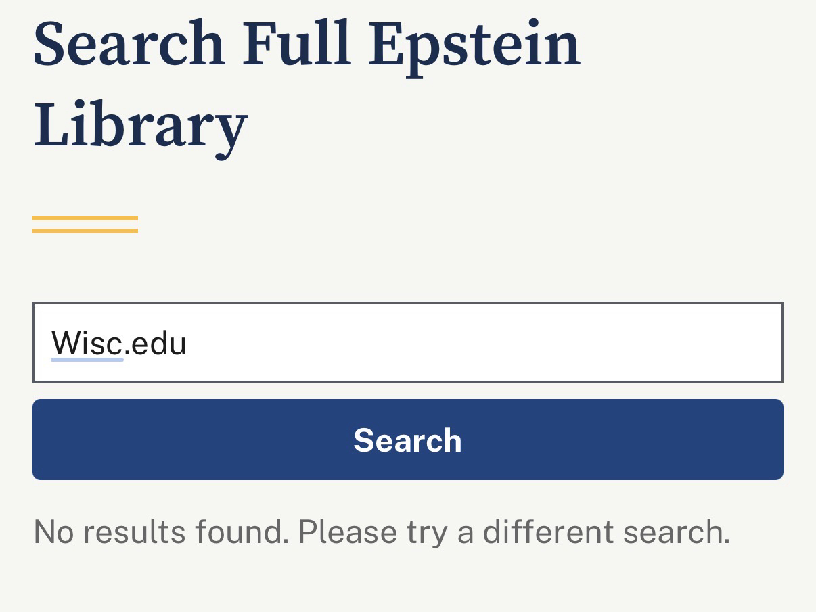Image resolution: width=816 pixels, height=612 pixels.
Task: Click the No results found message
Action: click(x=382, y=532)
